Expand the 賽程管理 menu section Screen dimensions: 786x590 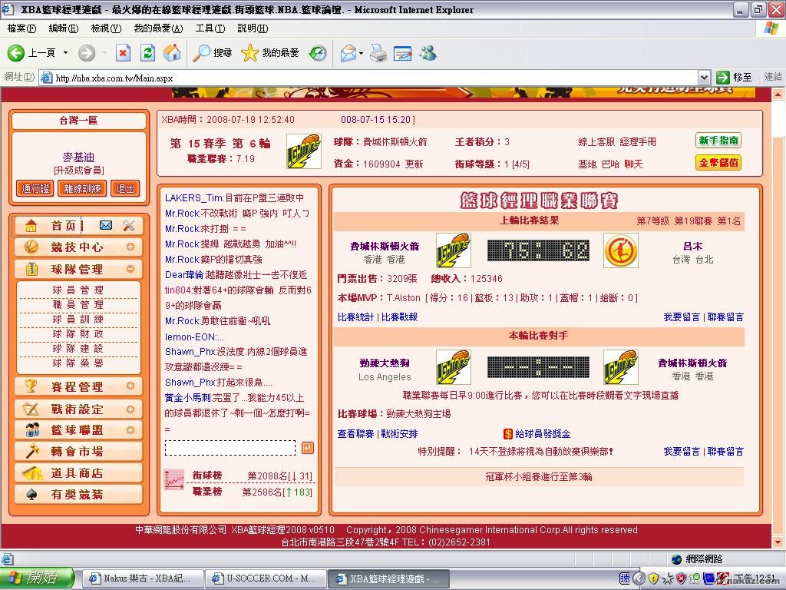[x=130, y=386]
